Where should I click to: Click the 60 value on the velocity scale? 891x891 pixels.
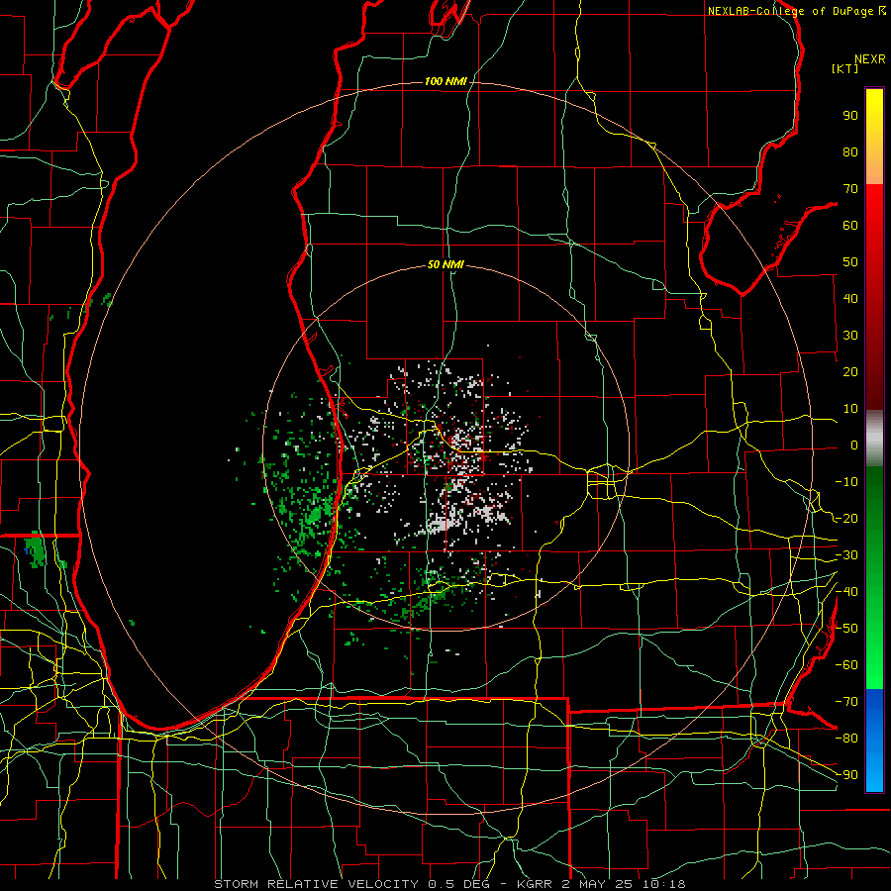(x=850, y=226)
